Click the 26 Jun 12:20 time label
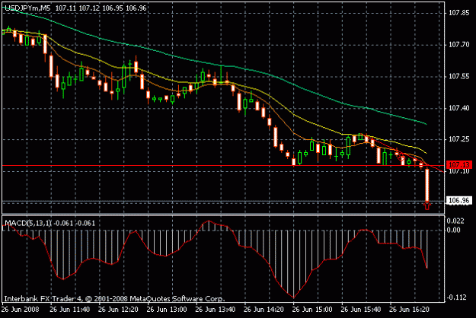 [118, 310]
